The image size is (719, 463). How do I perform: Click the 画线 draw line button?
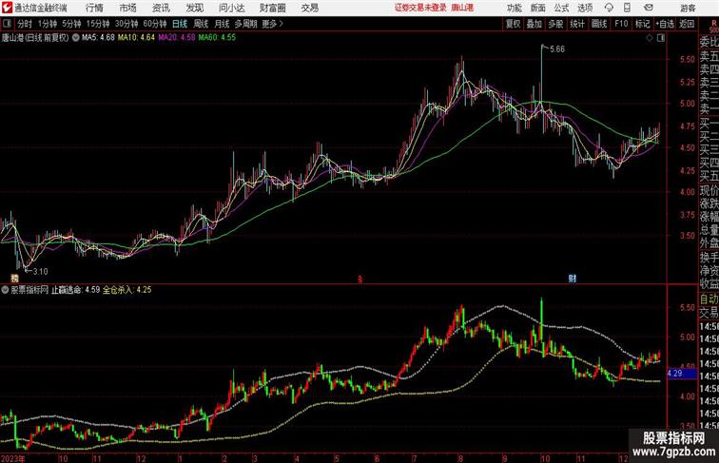click(599, 24)
